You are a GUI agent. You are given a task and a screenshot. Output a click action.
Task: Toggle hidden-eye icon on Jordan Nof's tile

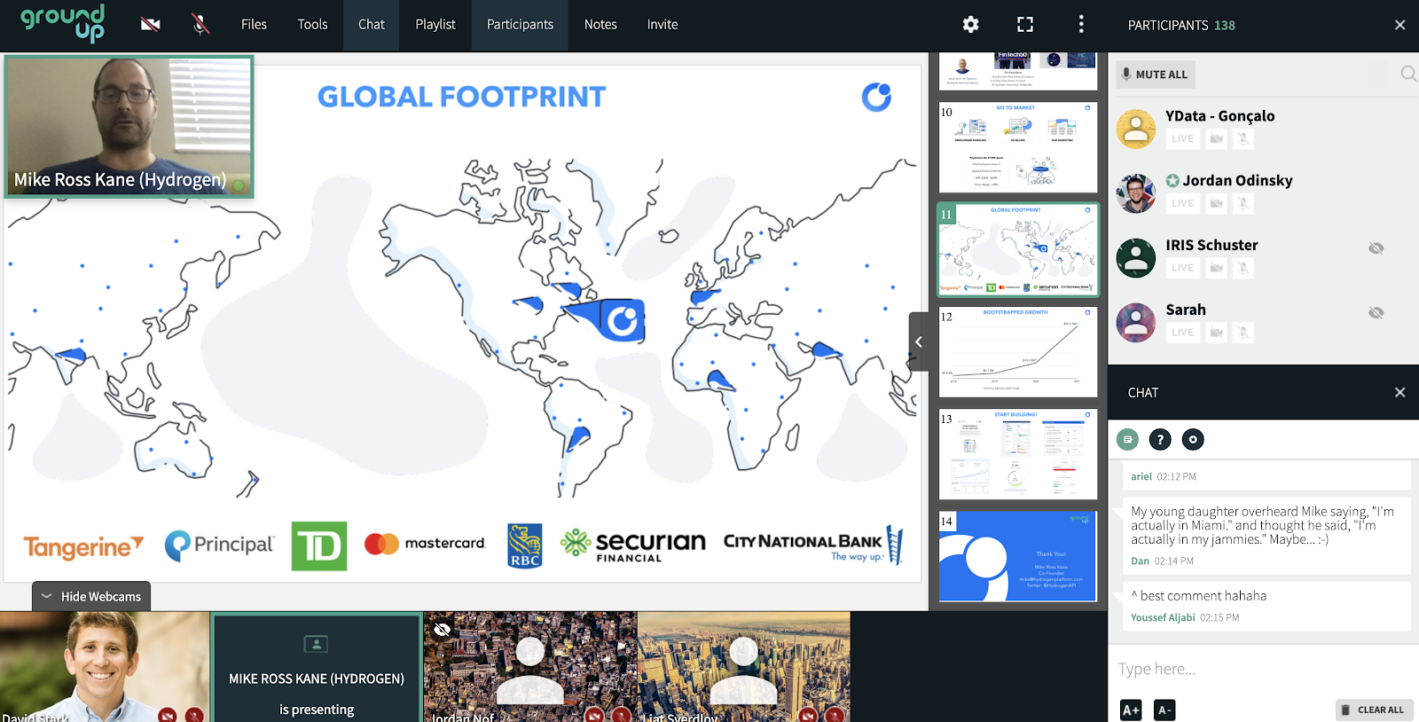443,630
